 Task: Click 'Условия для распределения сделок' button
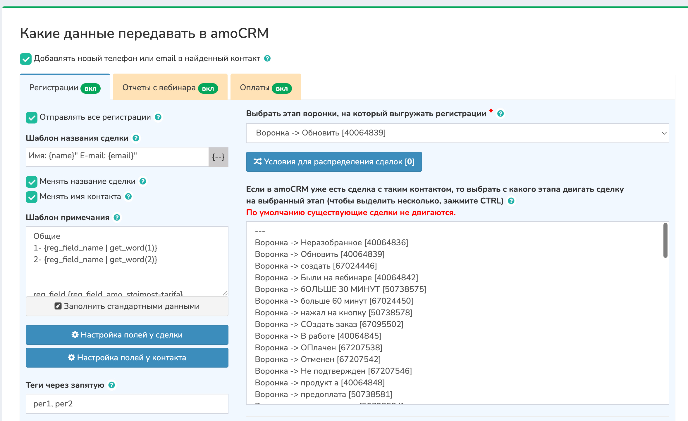click(334, 162)
